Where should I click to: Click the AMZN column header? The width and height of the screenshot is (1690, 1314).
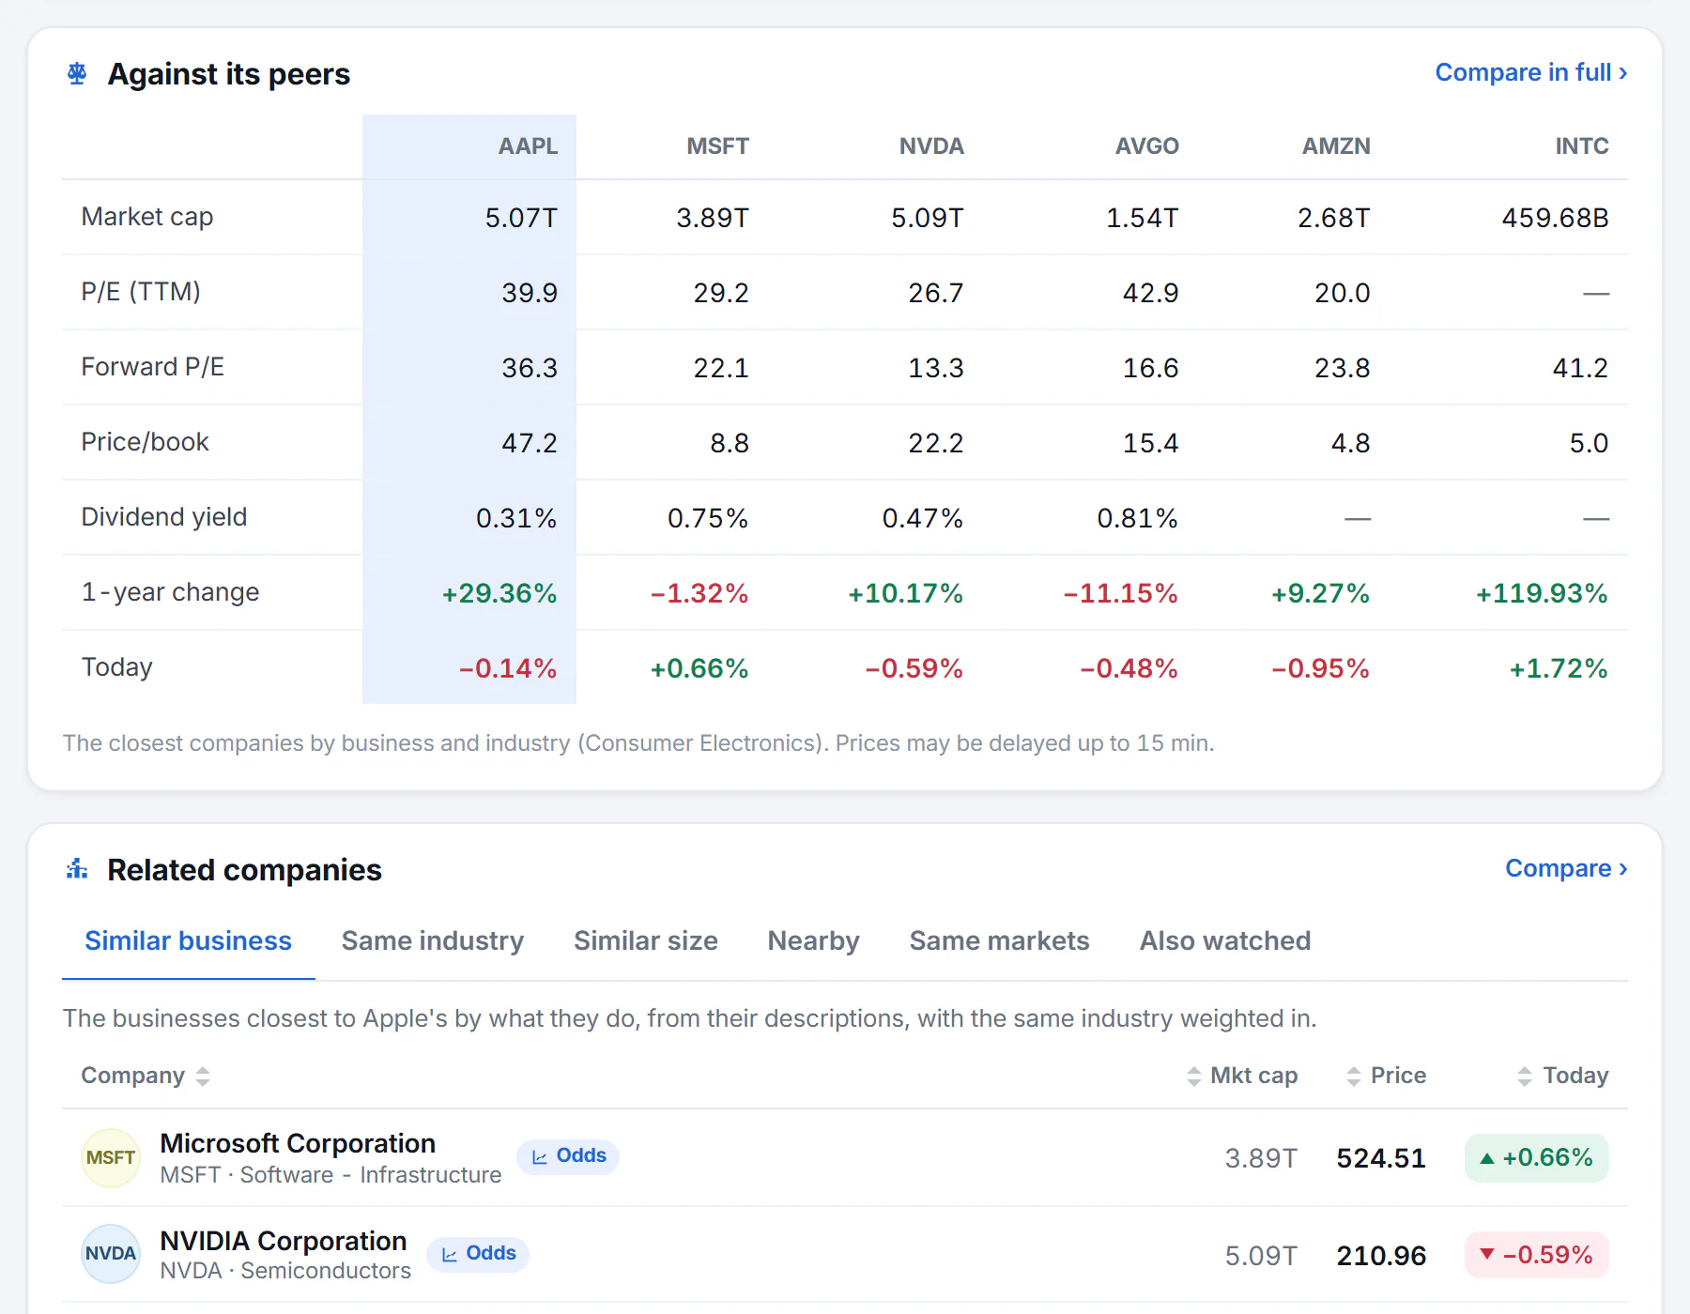pyautogui.click(x=1336, y=146)
